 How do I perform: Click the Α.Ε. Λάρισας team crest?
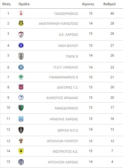[21, 34]
